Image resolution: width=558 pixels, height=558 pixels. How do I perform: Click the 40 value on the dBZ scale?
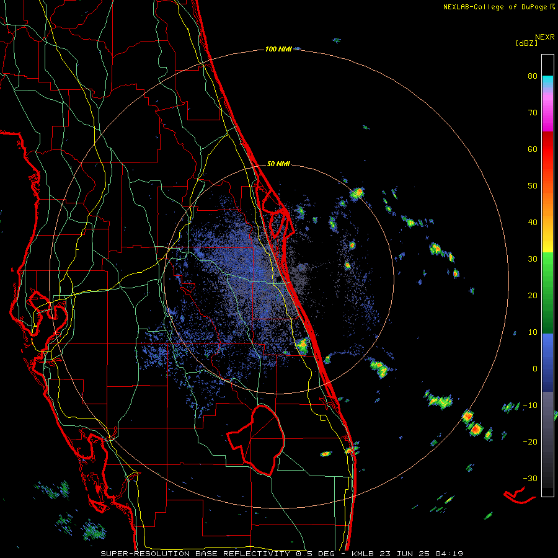coord(533,223)
